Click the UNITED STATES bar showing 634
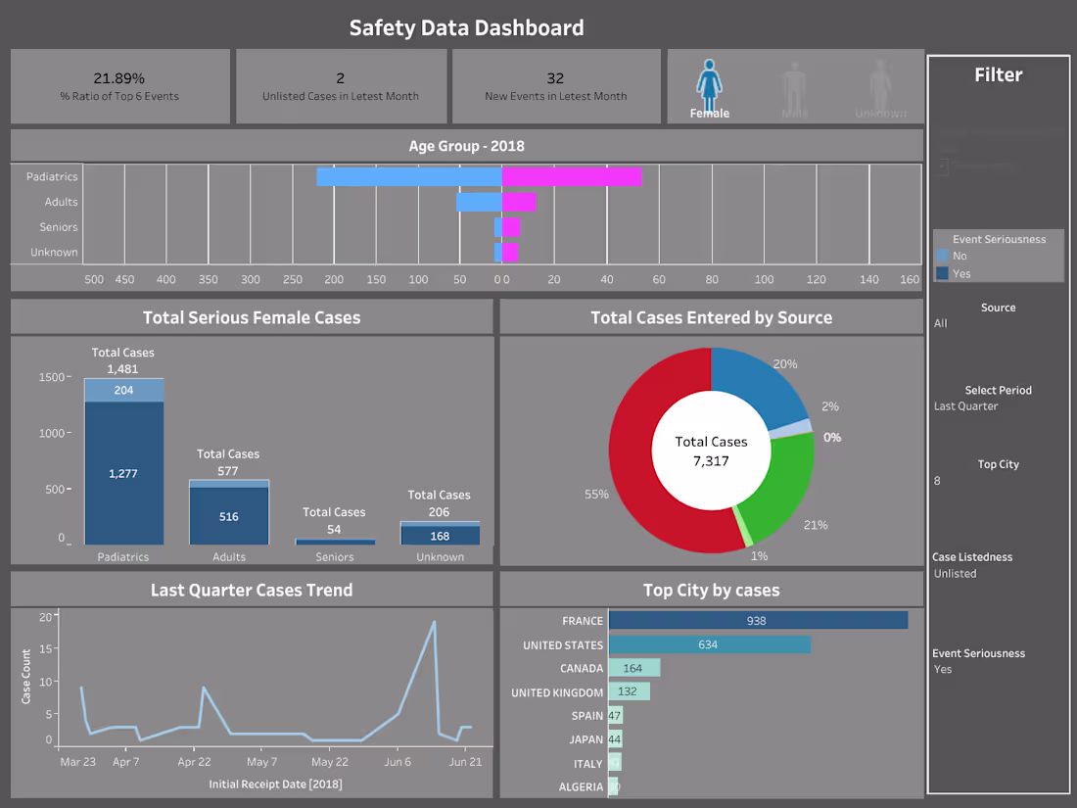Viewport: 1077px width, 808px height. pyautogui.click(x=710, y=644)
